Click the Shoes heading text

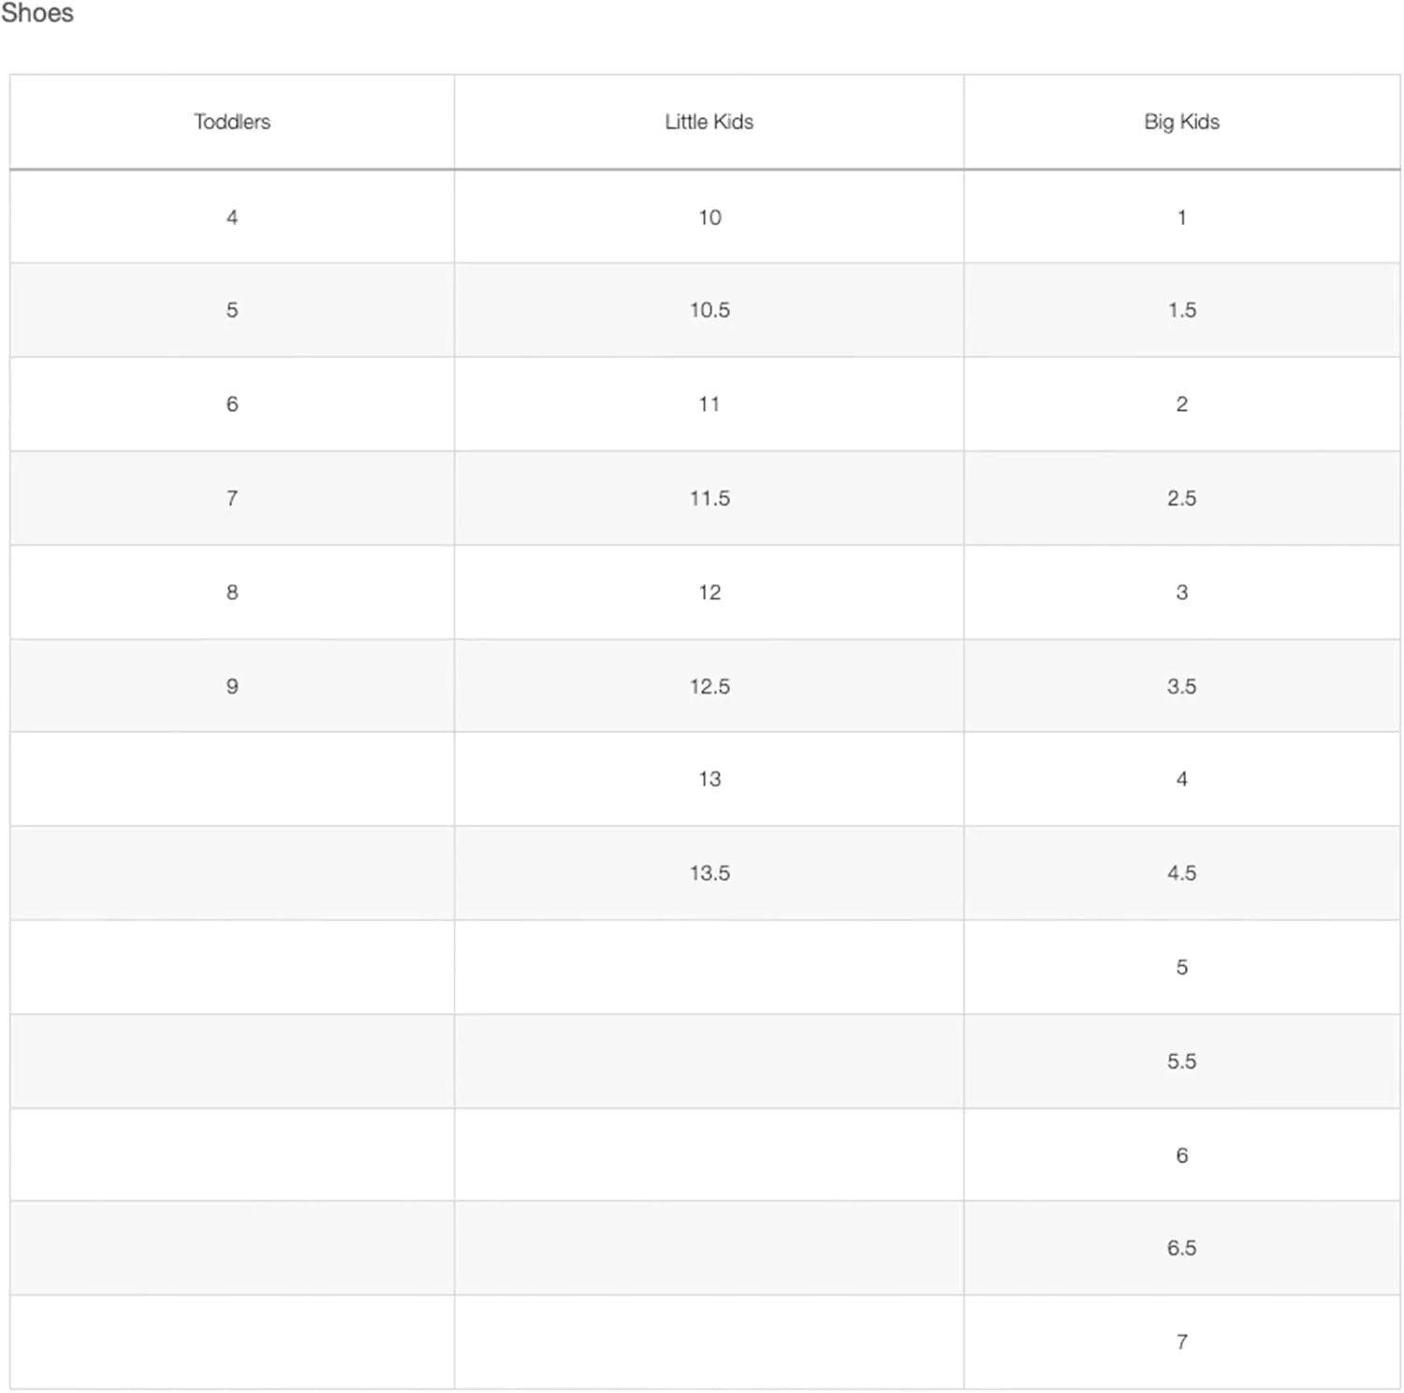[x=37, y=13]
